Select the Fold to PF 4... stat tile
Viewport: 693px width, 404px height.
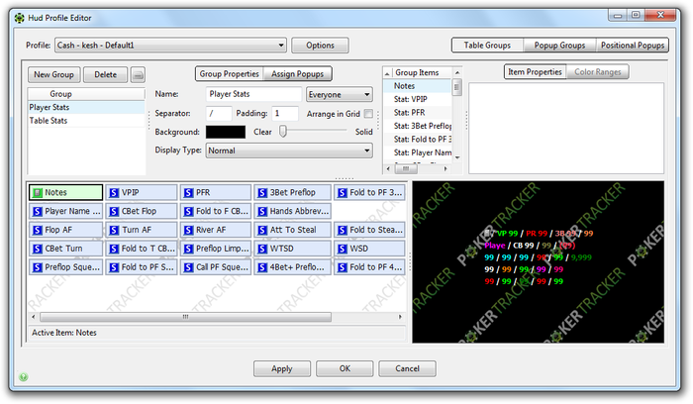click(369, 267)
